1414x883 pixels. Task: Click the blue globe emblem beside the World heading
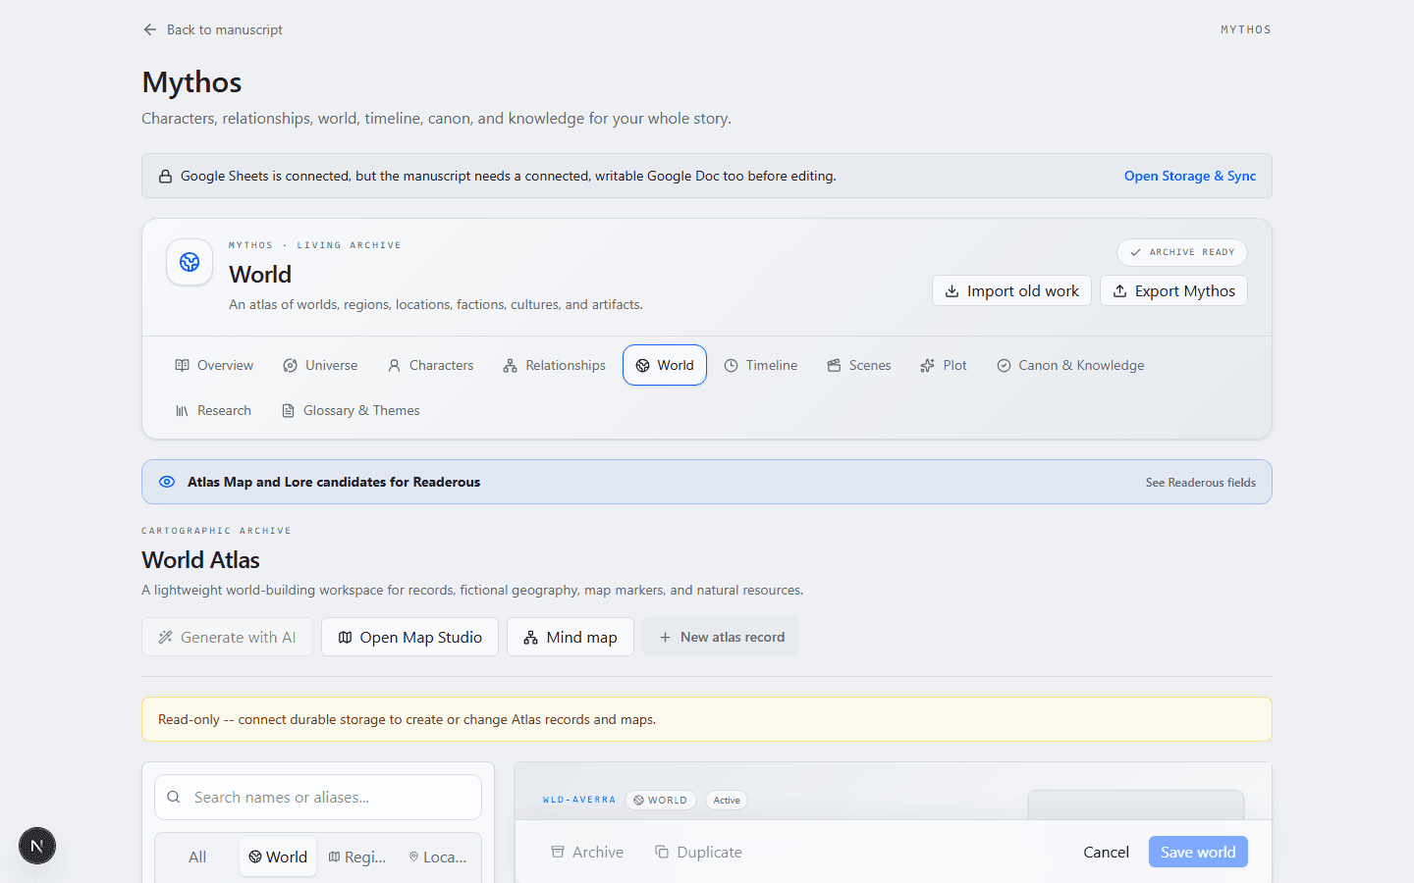pos(190,262)
